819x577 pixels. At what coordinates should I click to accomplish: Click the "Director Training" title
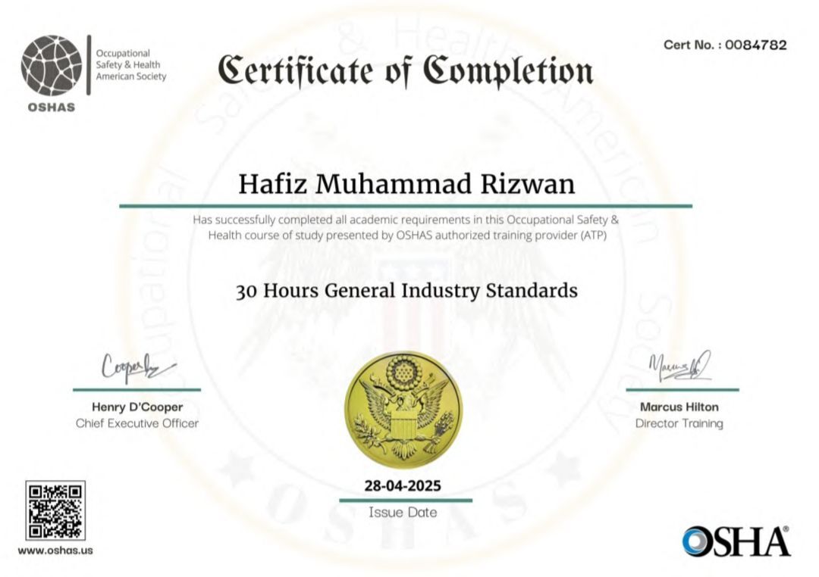(x=679, y=423)
